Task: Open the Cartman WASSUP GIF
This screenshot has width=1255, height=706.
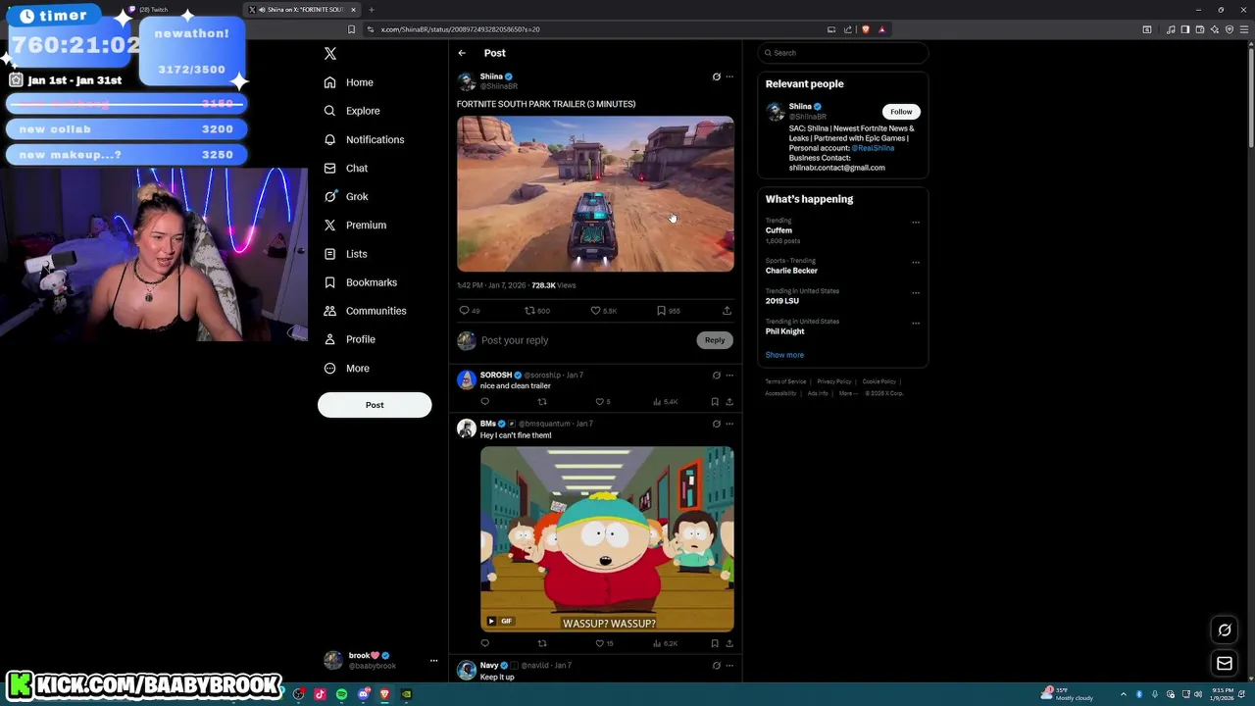Action: (607, 538)
